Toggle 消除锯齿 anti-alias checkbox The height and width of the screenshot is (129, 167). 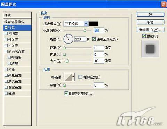click(80, 77)
